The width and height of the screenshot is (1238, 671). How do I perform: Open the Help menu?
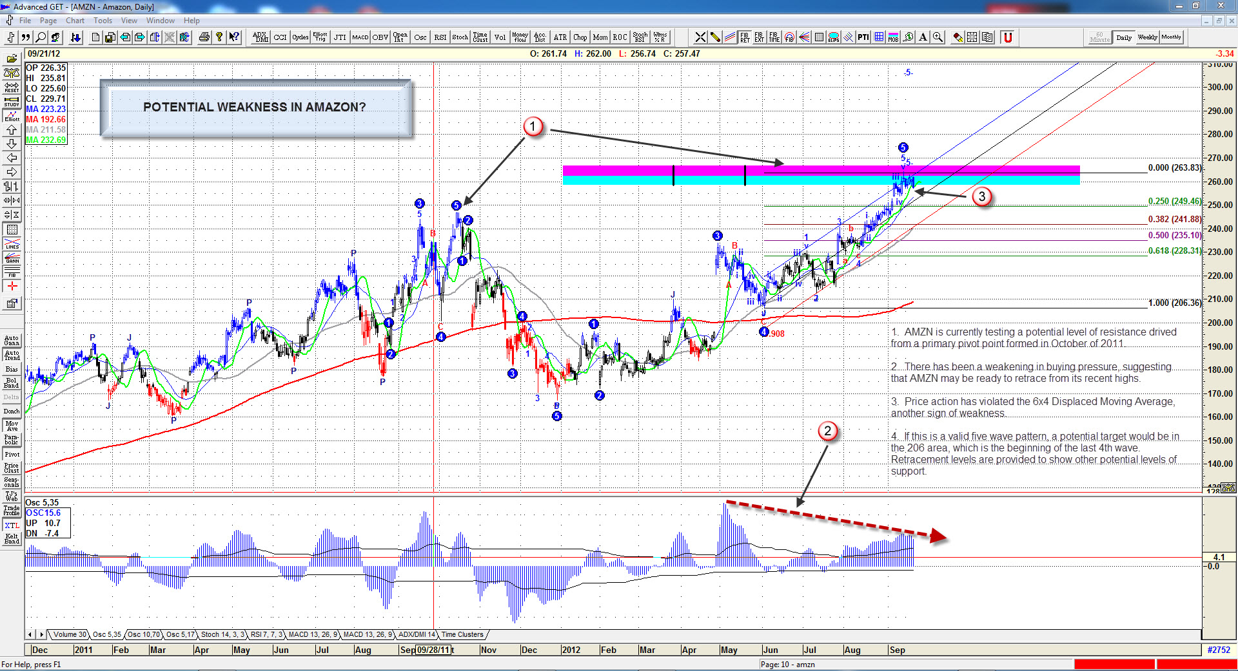(x=192, y=21)
